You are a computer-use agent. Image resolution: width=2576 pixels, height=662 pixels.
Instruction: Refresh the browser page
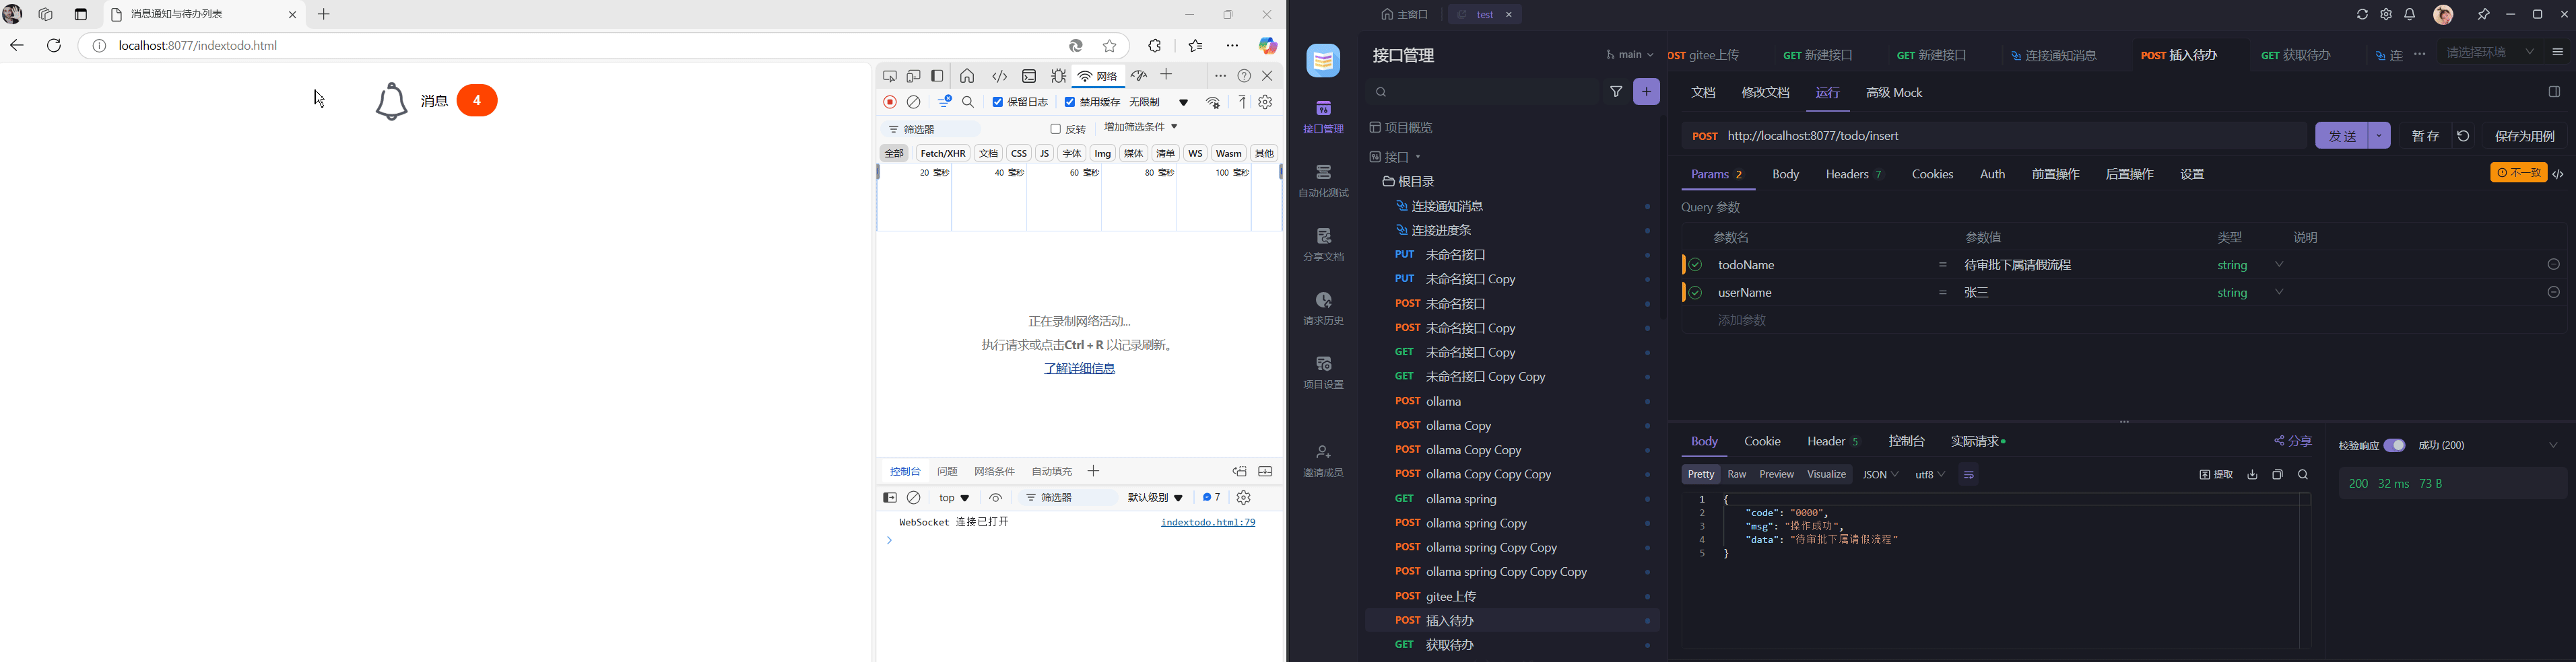tap(55, 46)
